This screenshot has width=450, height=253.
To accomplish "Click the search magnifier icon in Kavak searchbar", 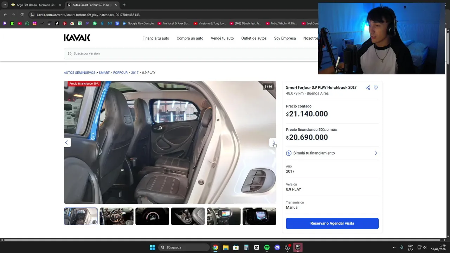I will click(70, 54).
